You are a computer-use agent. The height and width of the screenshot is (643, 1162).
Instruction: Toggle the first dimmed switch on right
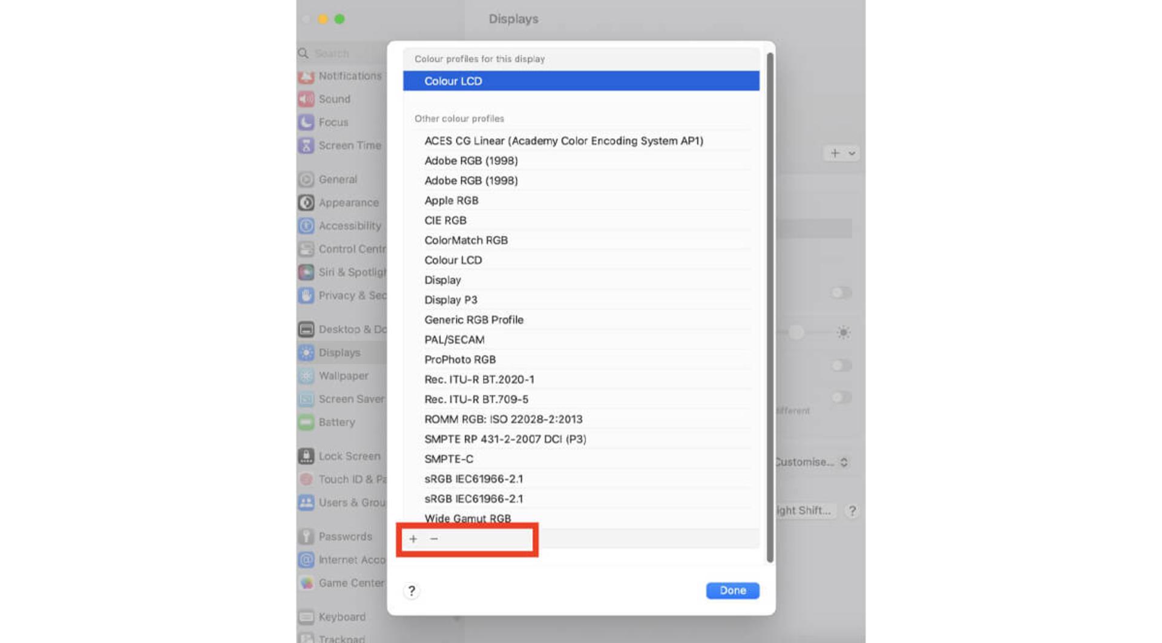click(x=841, y=293)
